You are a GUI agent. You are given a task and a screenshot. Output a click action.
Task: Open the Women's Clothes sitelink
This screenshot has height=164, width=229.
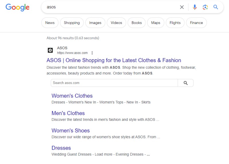[72, 96]
